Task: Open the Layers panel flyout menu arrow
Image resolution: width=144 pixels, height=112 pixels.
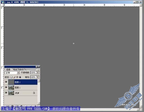Action: point(39,70)
